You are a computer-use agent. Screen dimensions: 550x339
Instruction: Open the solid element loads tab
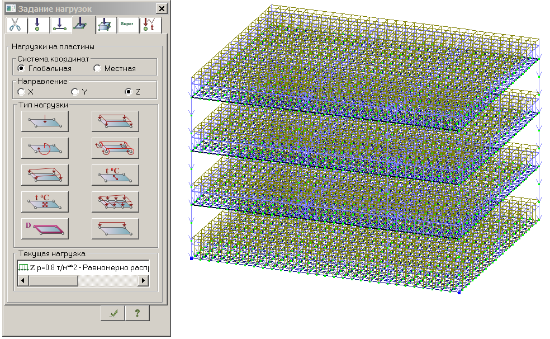point(106,25)
